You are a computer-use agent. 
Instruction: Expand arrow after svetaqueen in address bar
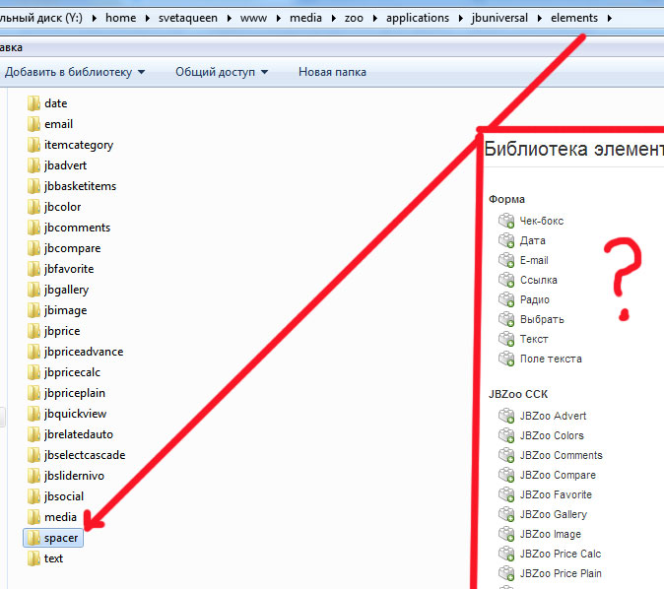click(x=230, y=18)
